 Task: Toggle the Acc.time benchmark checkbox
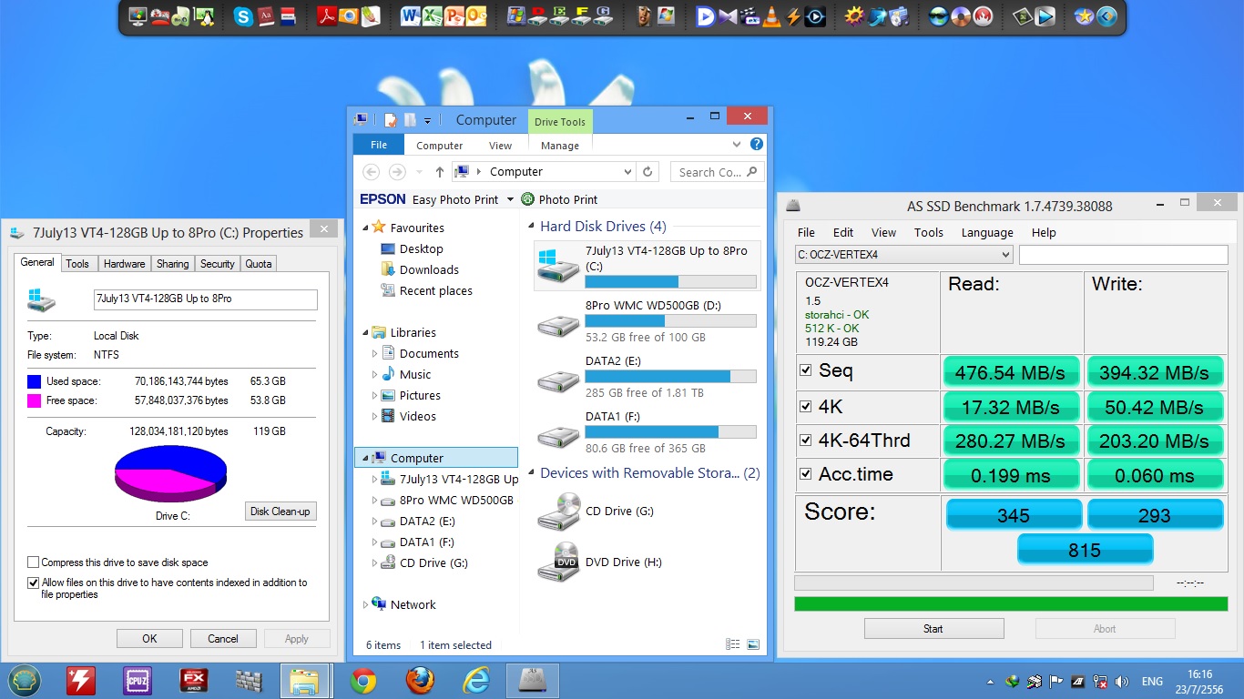805,474
